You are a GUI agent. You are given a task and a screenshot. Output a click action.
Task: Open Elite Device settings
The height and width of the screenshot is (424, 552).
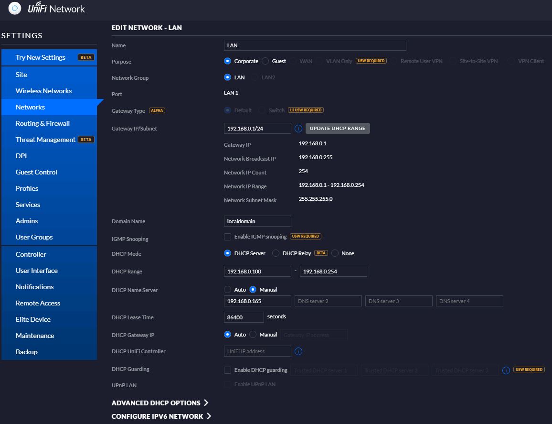click(x=49, y=319)
